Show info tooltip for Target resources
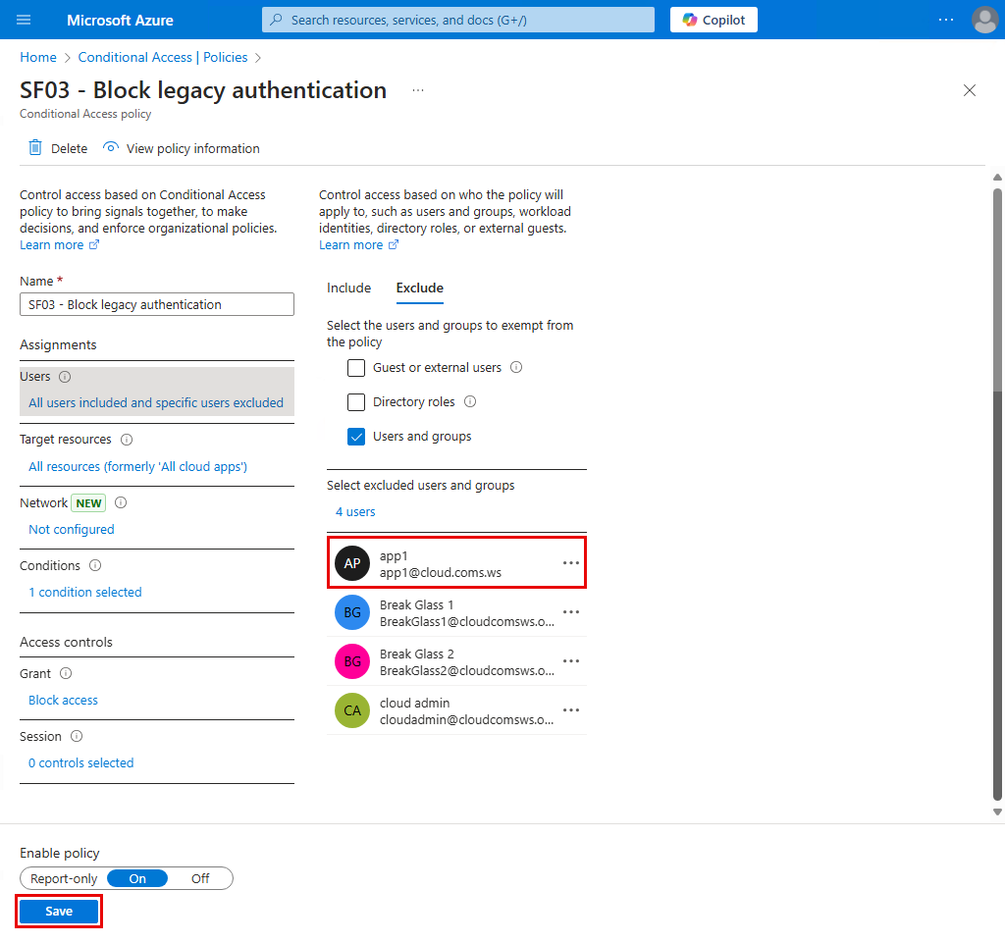The height and width of the screenshot is (943, 1005). pyautogui.click(x=127, y=440)
